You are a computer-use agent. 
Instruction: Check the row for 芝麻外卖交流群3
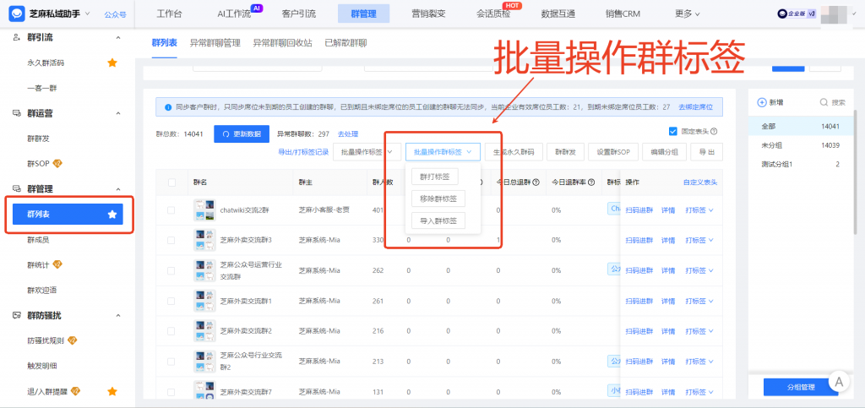pos(171,241)
